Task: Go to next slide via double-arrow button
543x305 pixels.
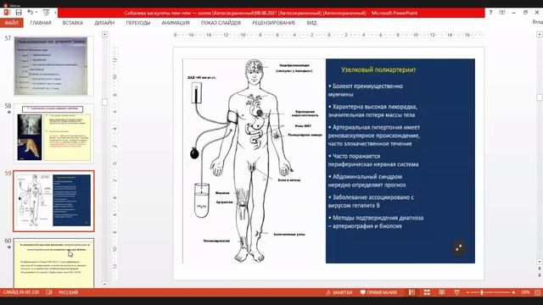Action: tap(540, 274)
